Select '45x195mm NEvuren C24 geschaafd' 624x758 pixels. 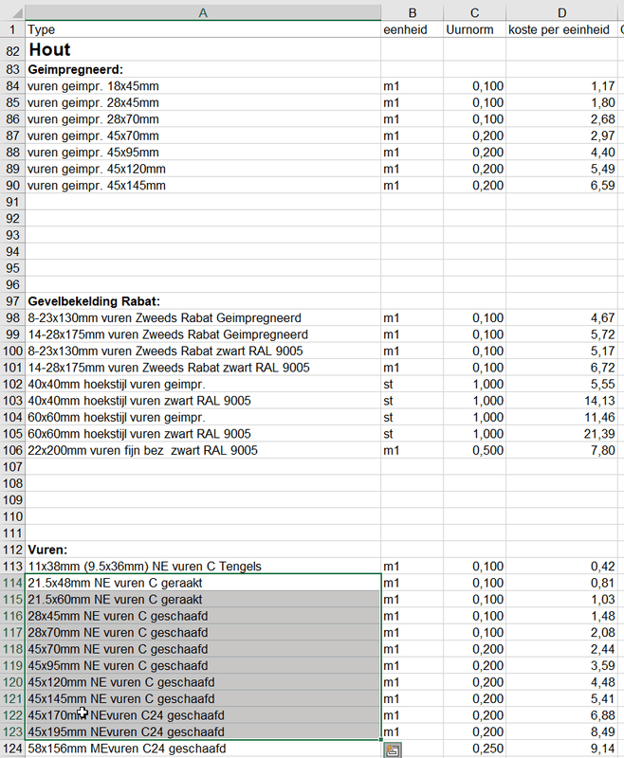pyautogui.click(x=203, y=731)
